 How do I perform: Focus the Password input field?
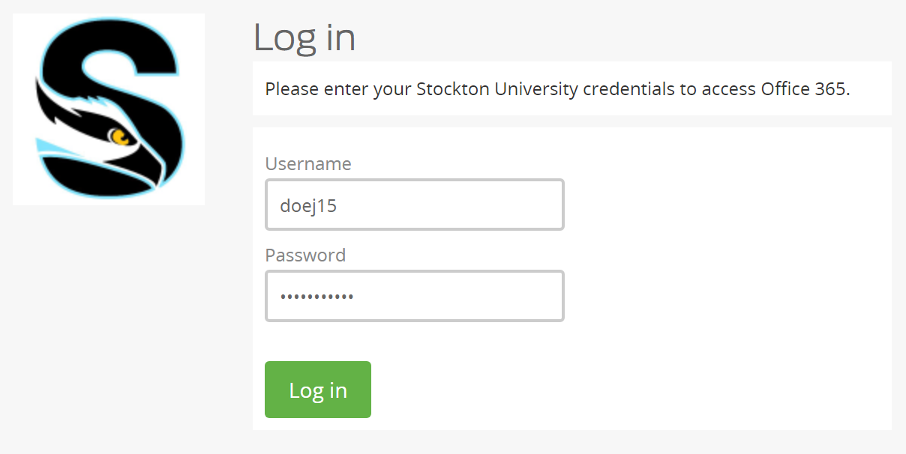coord(415,296)
